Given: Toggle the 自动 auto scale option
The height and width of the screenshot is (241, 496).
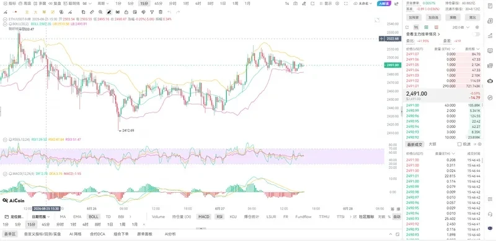Looking at the screenshot, I should (396, 217).
